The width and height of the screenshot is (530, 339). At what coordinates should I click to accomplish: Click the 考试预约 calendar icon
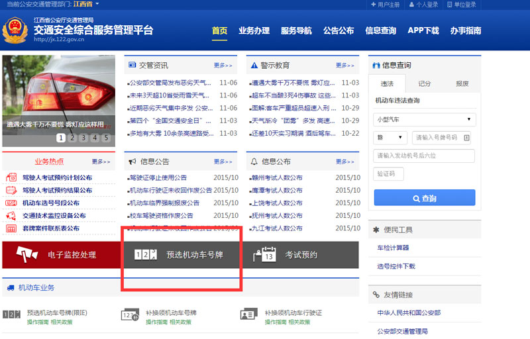click(x=264, y=254)
